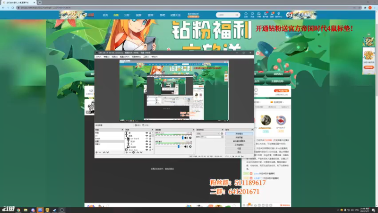Toggle visibility eye of the bottom Green Icon source

click(146, 150)
